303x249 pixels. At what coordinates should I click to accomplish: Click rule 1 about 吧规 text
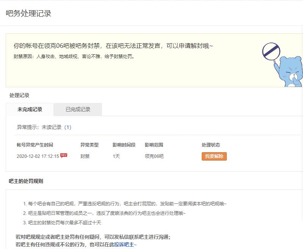pos(125,204)
